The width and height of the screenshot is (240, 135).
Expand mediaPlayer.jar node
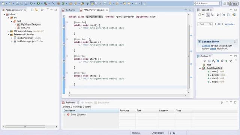click(x=12, y=38)
